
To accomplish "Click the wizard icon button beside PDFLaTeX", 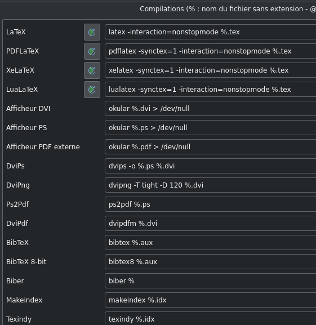I will coord(92,51).
